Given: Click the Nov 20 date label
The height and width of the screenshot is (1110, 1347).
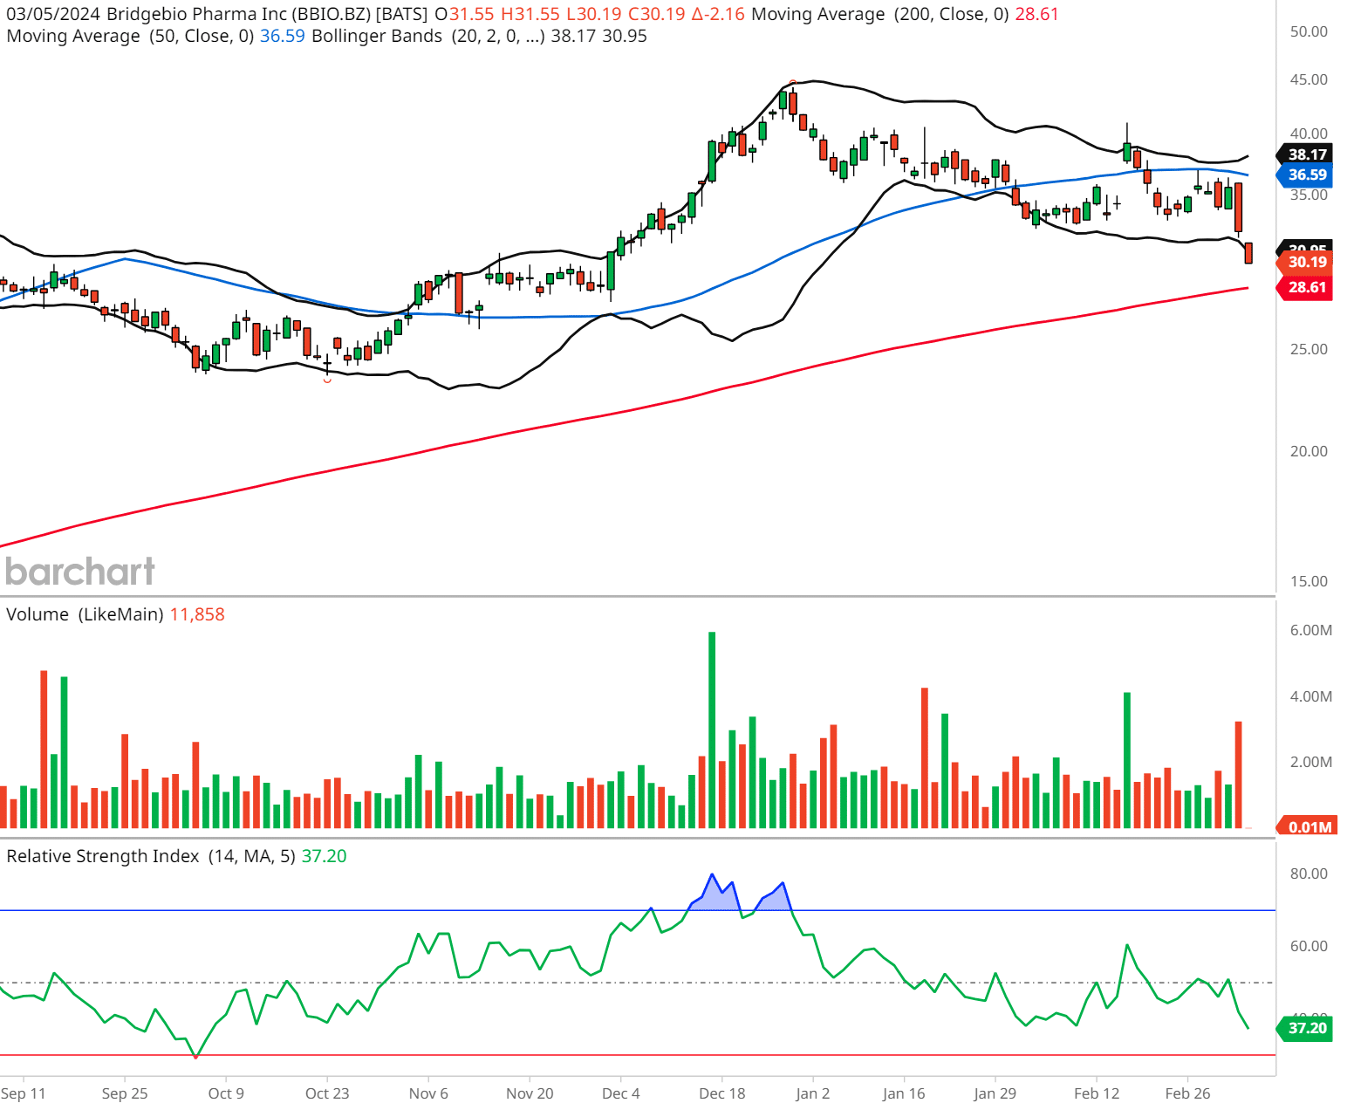Looking at the screenshot, I should [530, 1093].
